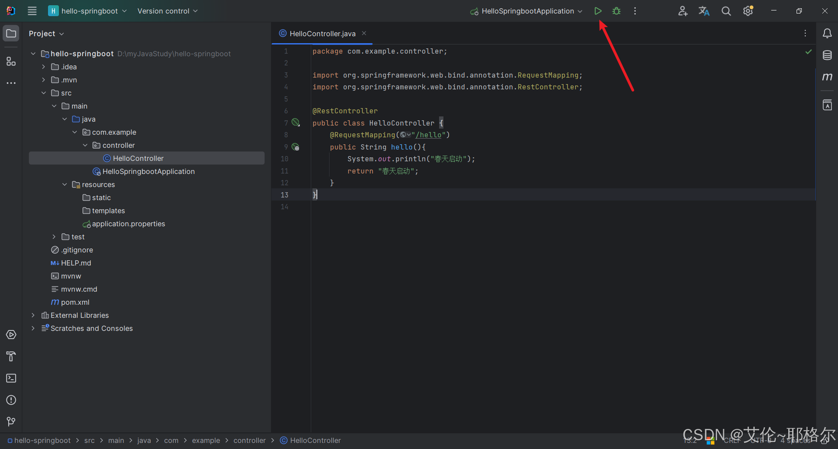
Task: Collapse the resources folder
Action: click(x=65, y=184)
